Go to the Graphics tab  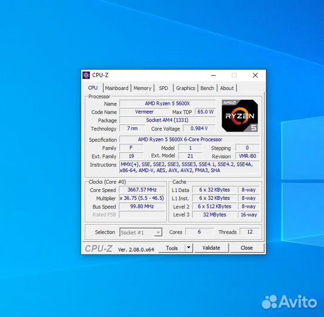click(185, 88)
